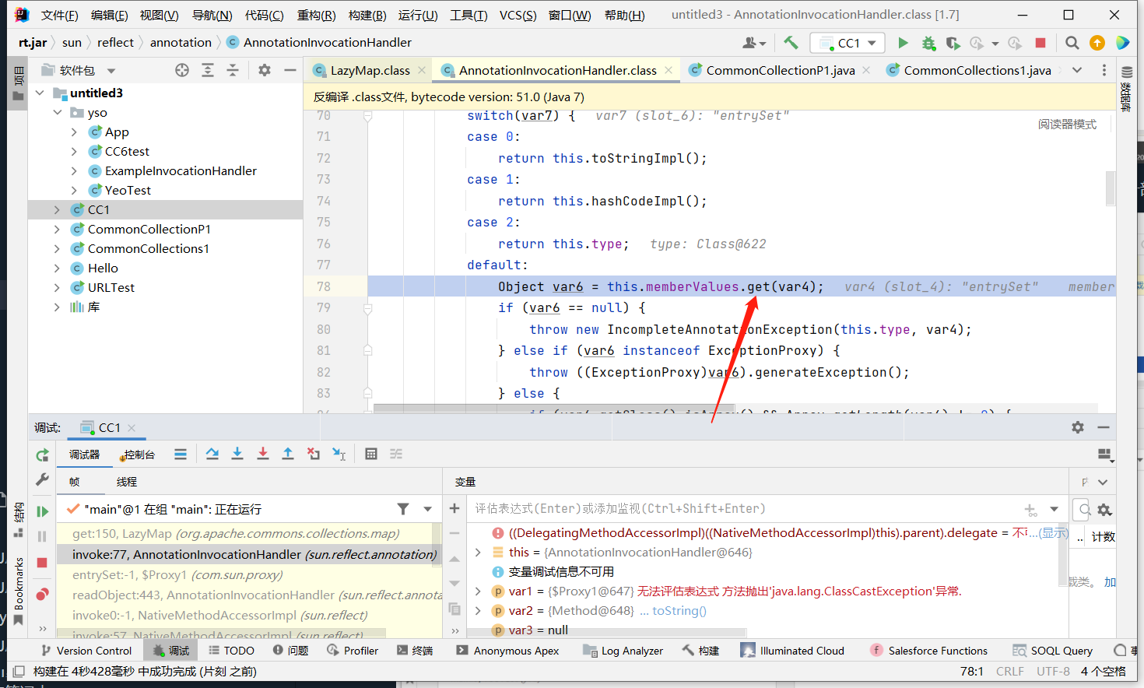
Task: Open 运行(U) menu
Action: click(418, 15)
